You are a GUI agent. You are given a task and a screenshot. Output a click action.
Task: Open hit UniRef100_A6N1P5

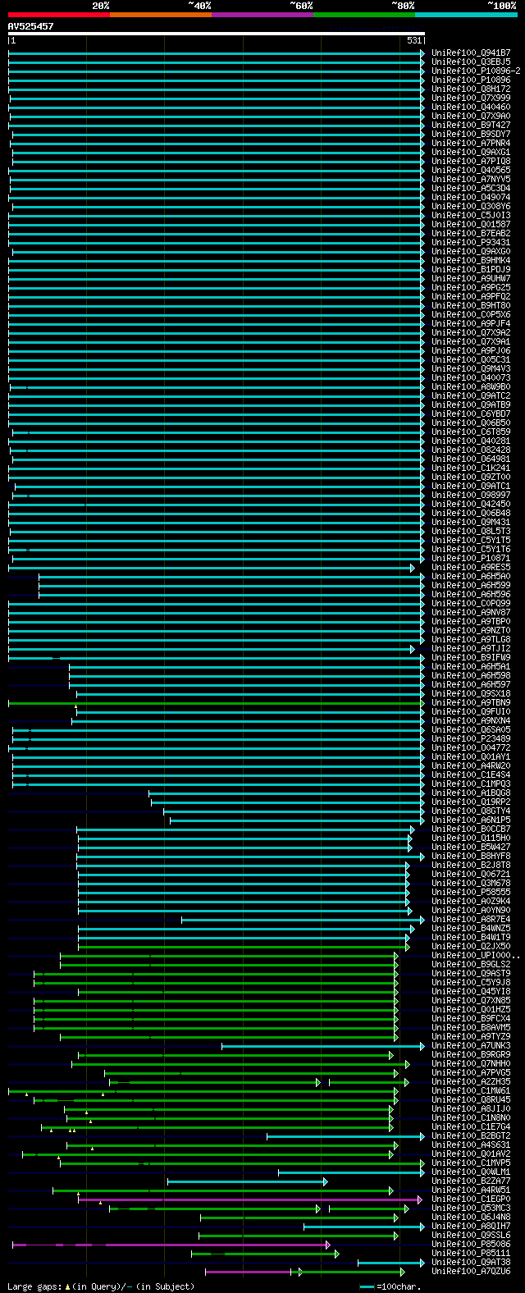(x=471, y=820)
